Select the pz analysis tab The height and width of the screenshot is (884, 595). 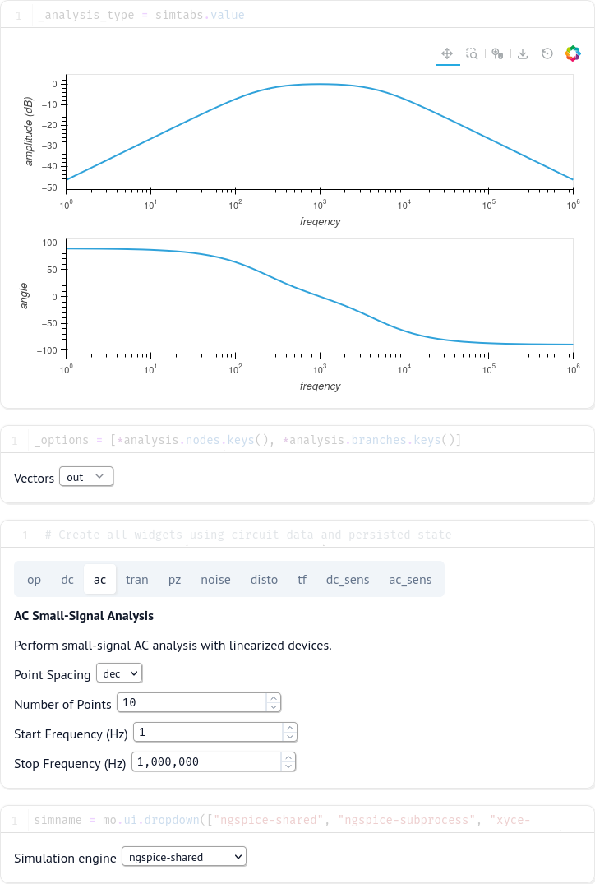coord(175,579)
